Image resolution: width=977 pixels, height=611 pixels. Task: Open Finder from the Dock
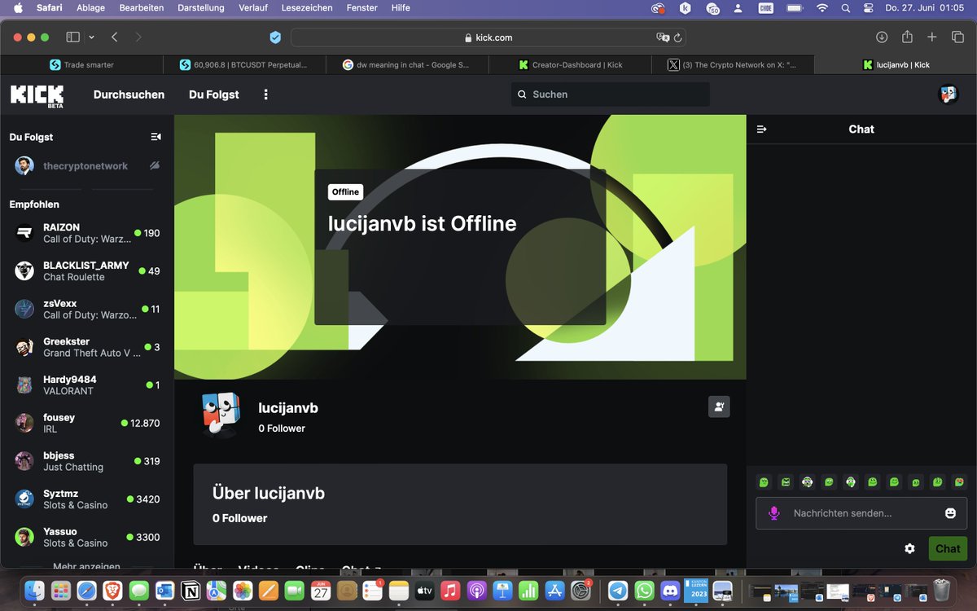point(34,590)
